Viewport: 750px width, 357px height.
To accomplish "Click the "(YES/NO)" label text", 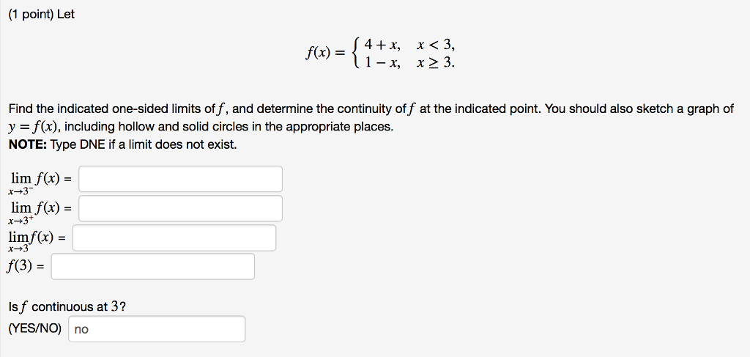I will point(35,328).
